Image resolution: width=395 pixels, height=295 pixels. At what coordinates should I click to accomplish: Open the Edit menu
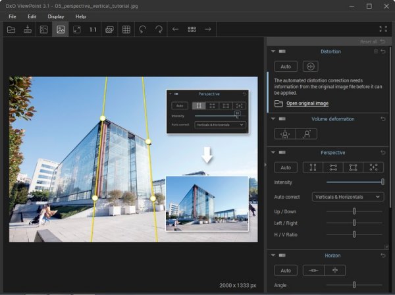32,16
